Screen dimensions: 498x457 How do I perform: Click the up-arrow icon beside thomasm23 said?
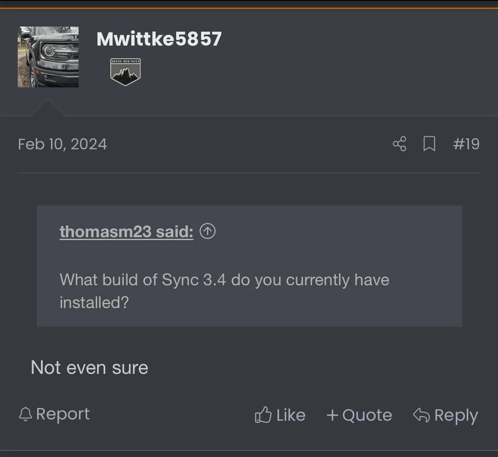(207, 231)
